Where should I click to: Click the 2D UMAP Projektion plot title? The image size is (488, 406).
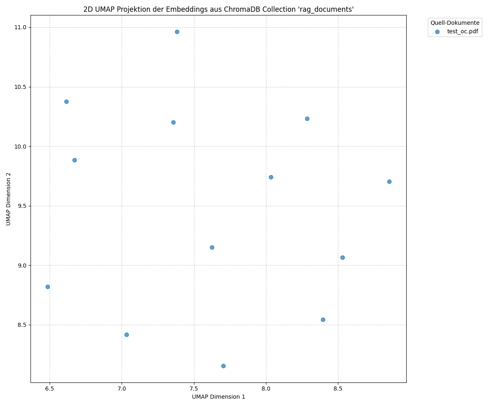click(x=218, y=9)
